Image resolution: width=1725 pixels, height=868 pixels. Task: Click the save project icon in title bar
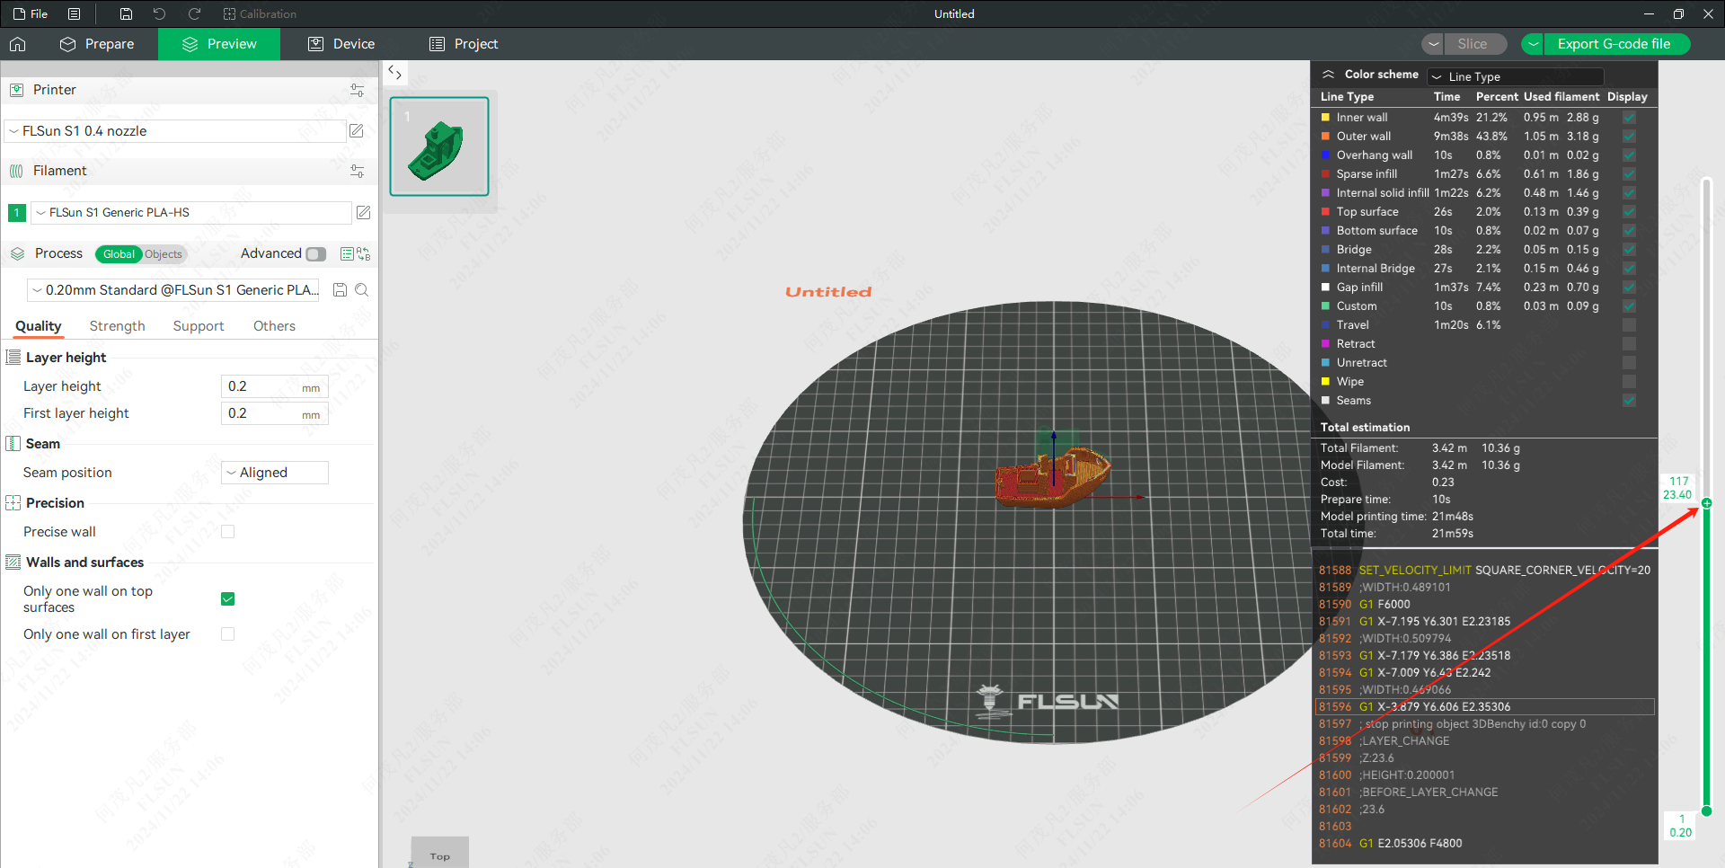point(126,13)
